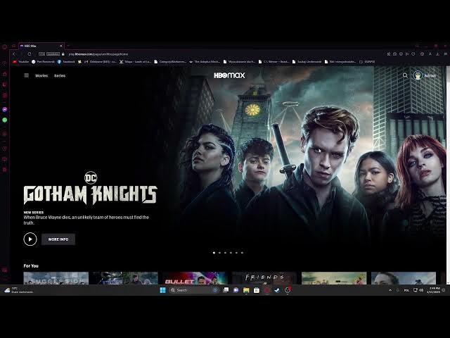The height and width of the screenshot is (338, 450).
Task: Open the Succession thumbnail in For You
Action: [56, 278]
